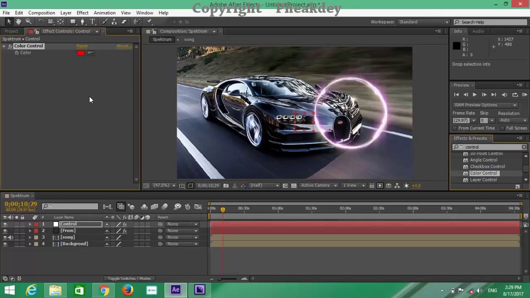Toggle Frame Blending switch in timeline toolbar

[154, 207]
